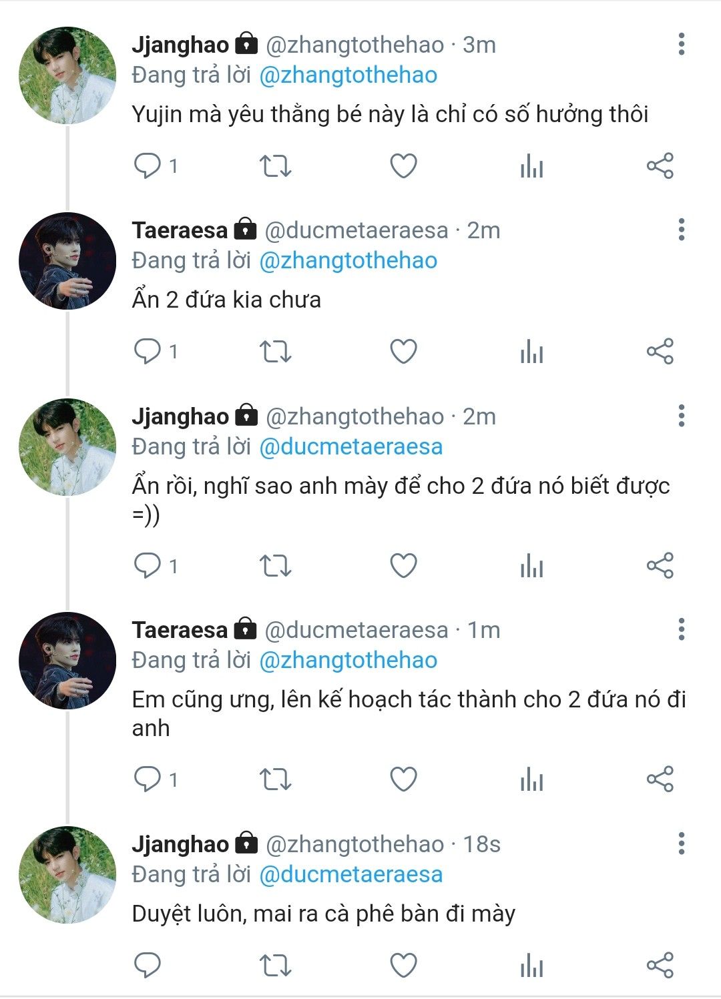Viewport: 721px width, 999px height.
Task: Toggle like on the 'Em cũng ưng' tweet
Action: tap(403, 779)
